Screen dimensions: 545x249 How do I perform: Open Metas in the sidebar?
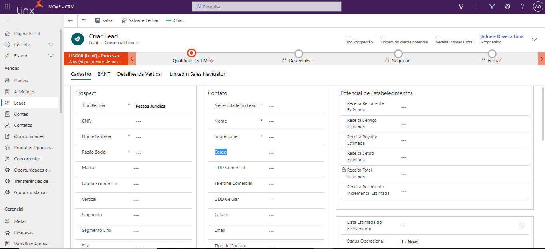[x=20, y=221]
